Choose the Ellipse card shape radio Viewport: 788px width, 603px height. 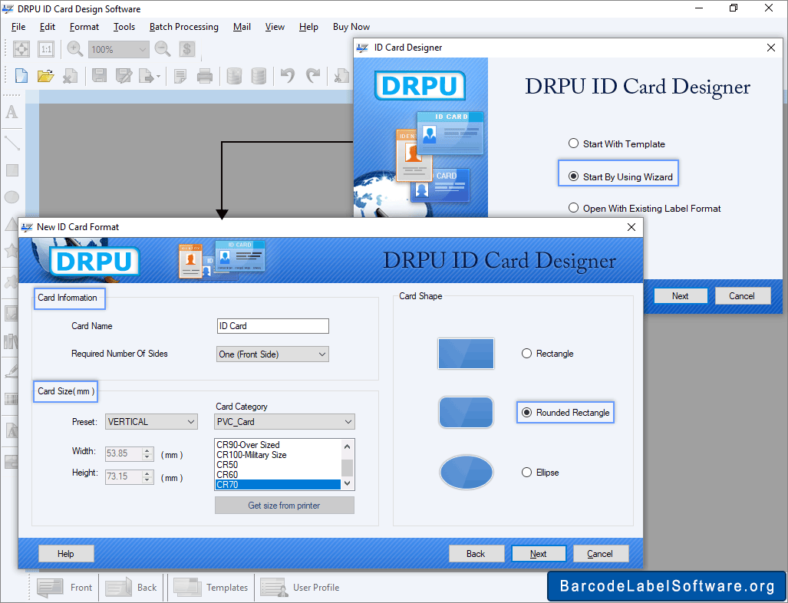526,472
